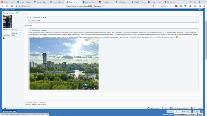Click the previous page arrow in pagination

[x=190, y=111]
